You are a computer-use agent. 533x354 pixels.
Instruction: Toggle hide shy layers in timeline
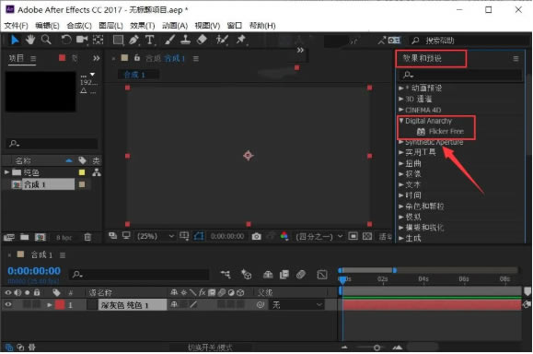[x=268, y=275]
